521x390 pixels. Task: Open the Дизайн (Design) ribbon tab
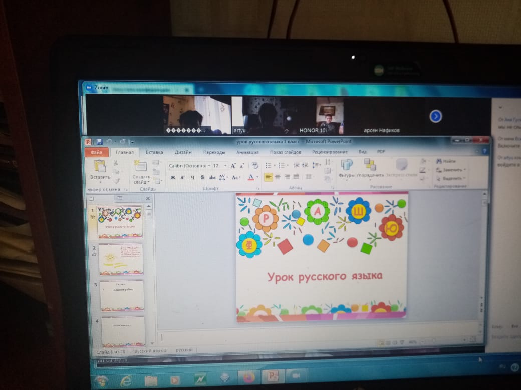tap(183, 152)
